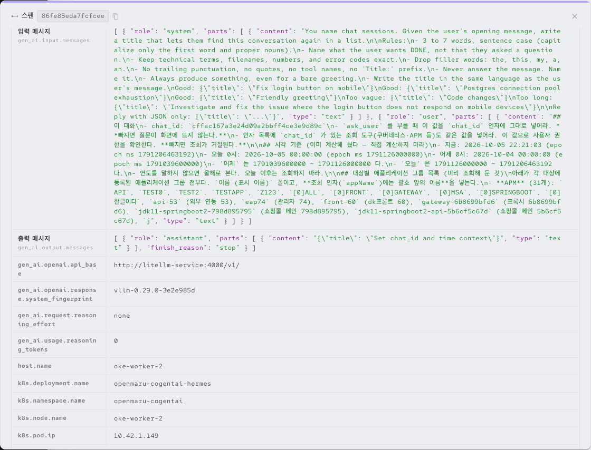This screenshot has width=591, height=450.
Task: Select the span ID chip 86fe85eda7fcfcee
Action: click(73, 16)
